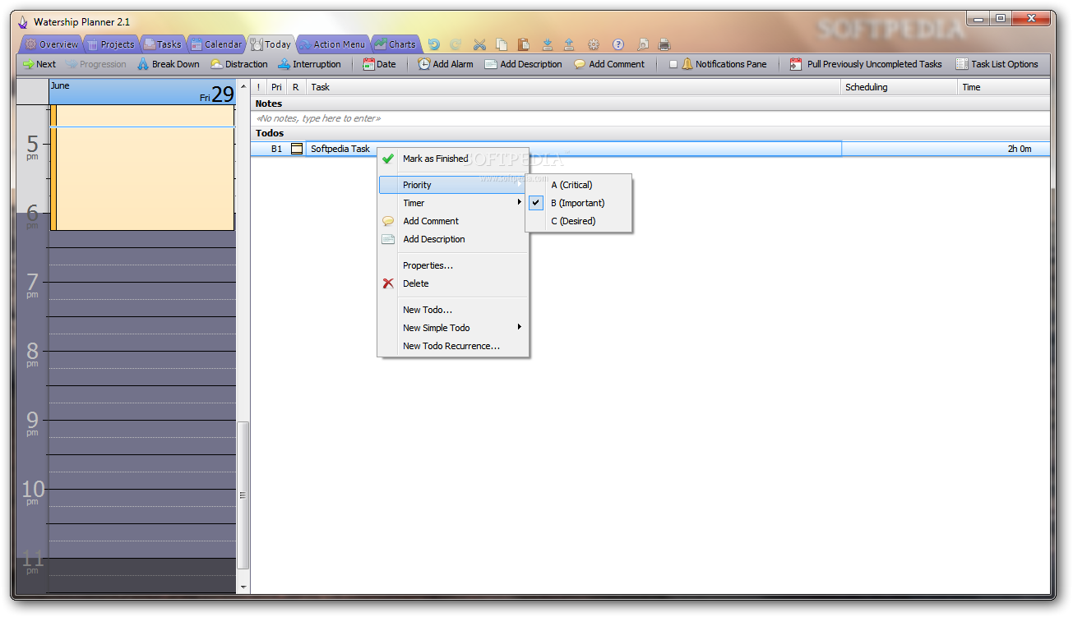This screenshot has height=617, width=1073.
Task: Choose Add Description in the context menu
Action: (x=453, y=239)
